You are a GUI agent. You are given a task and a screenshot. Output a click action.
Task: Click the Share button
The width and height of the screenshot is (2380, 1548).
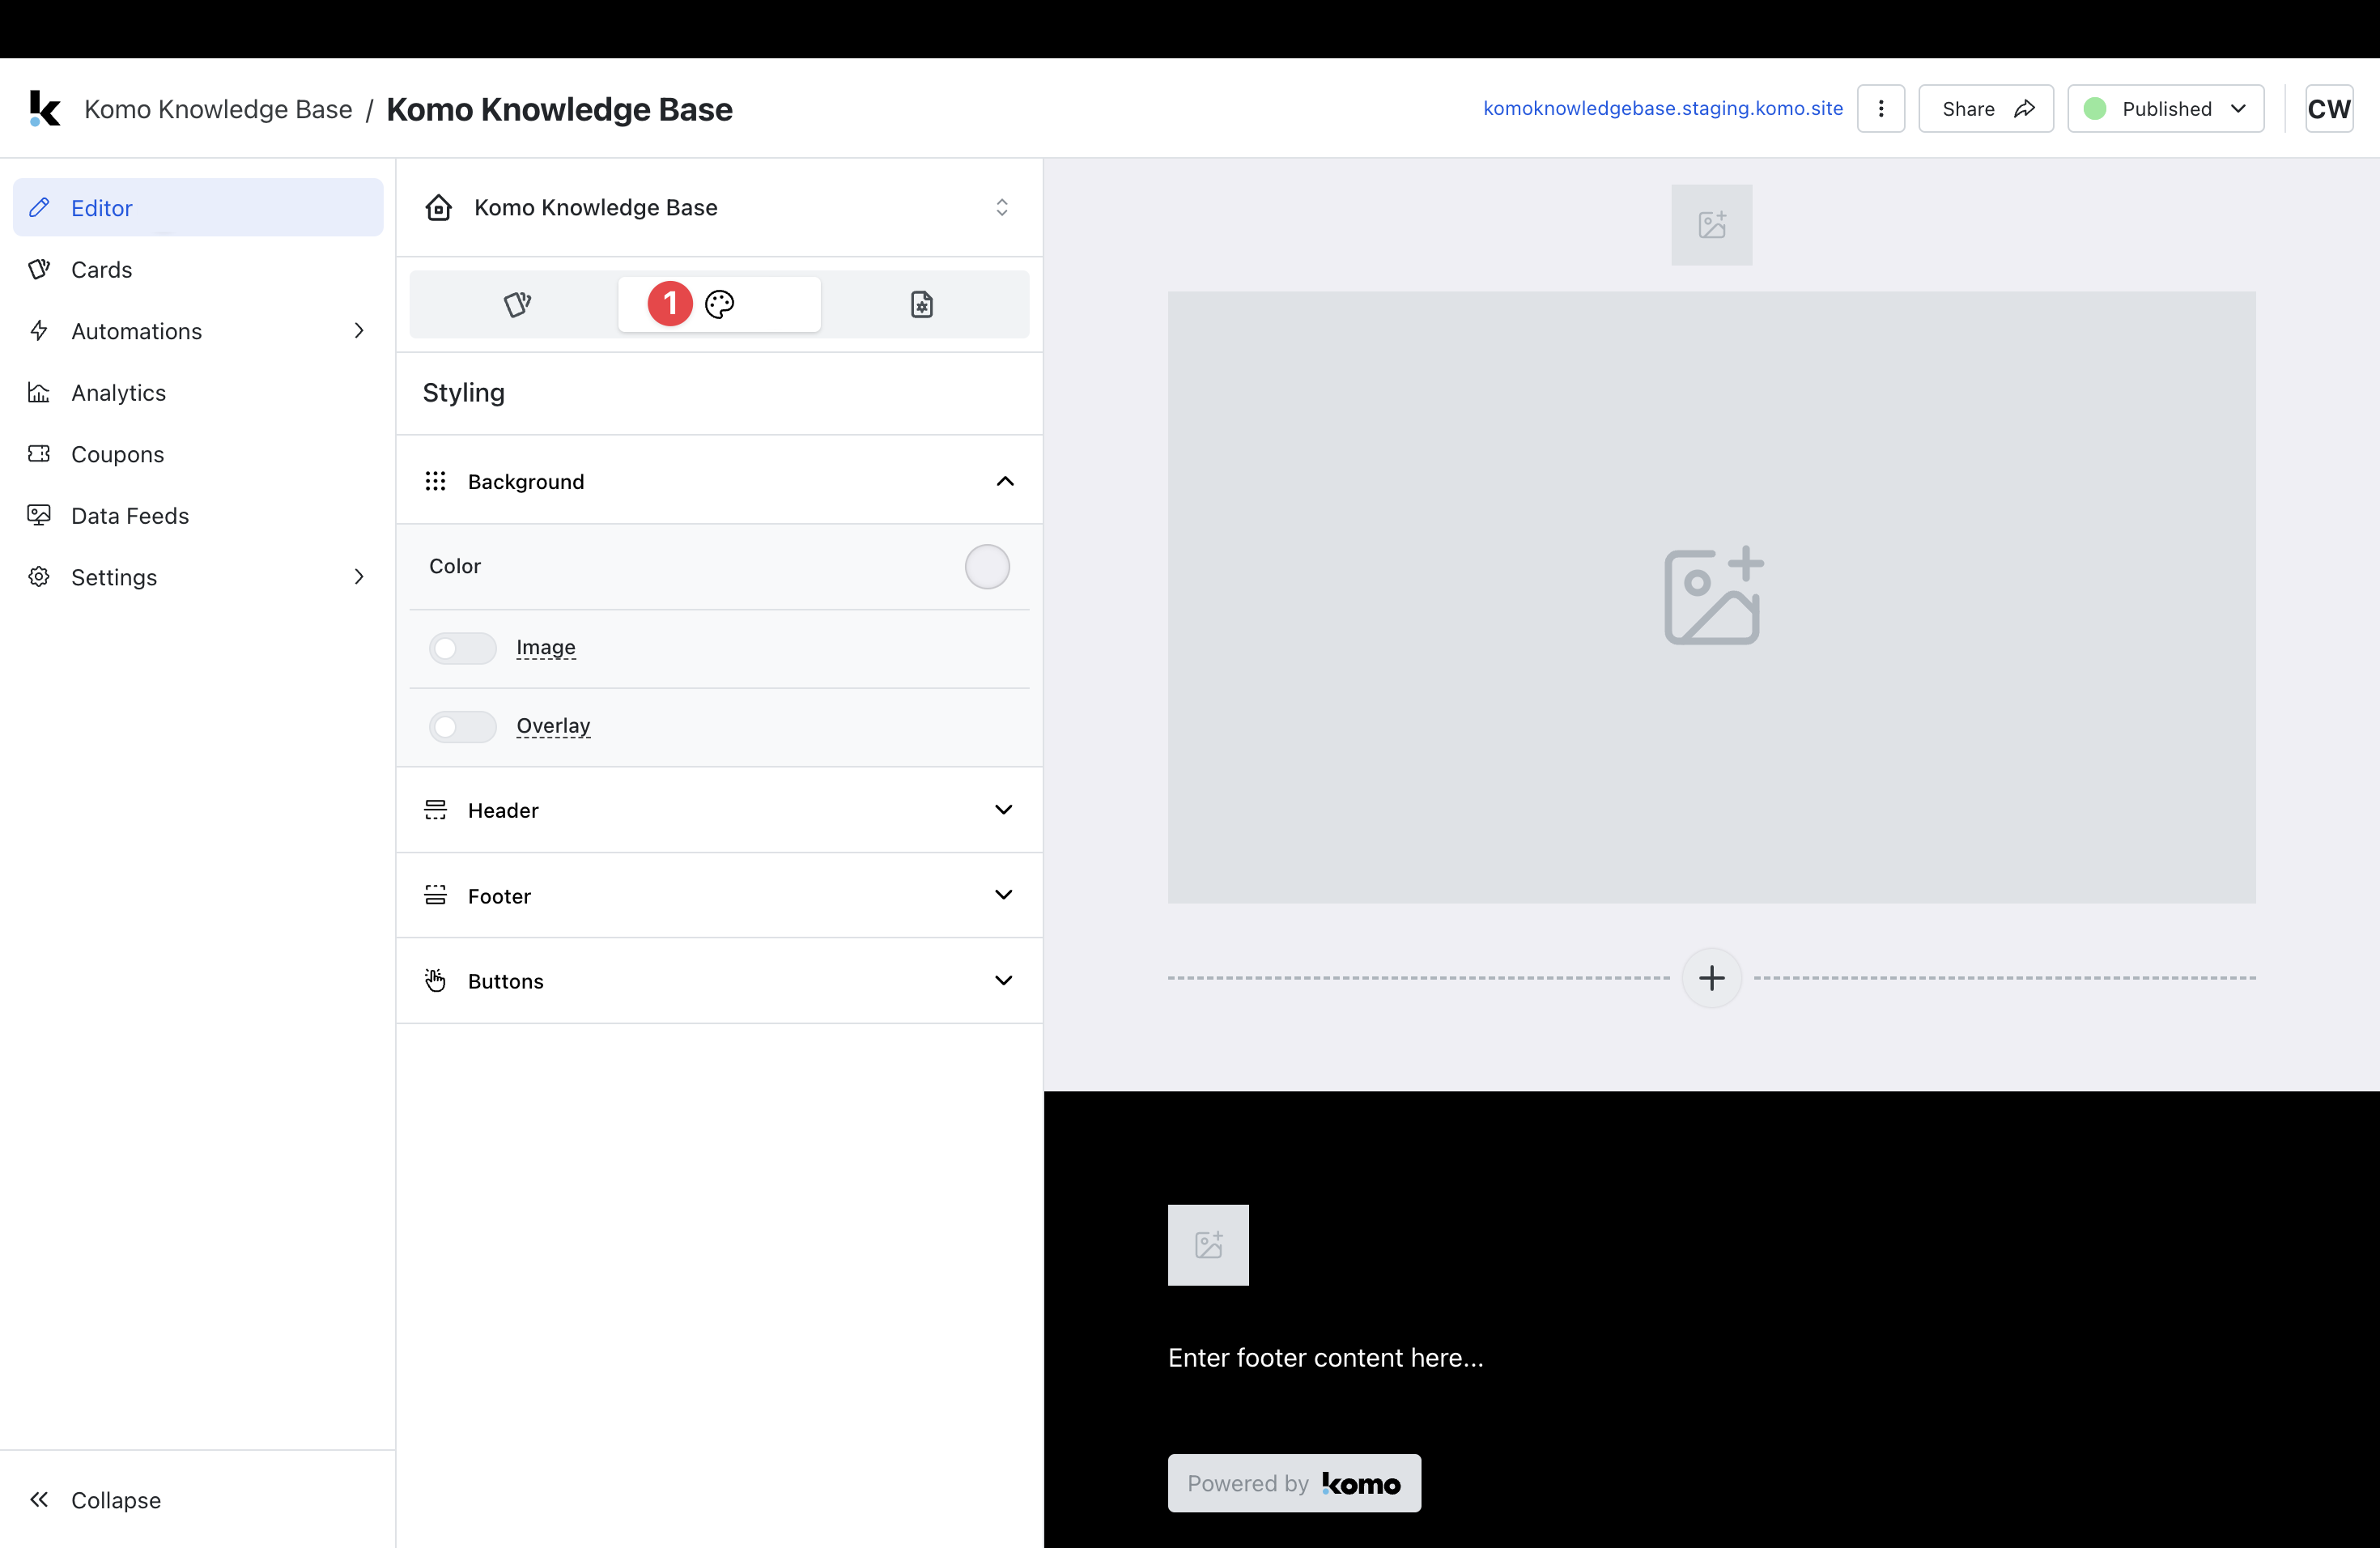click(x=1985, y=108)
